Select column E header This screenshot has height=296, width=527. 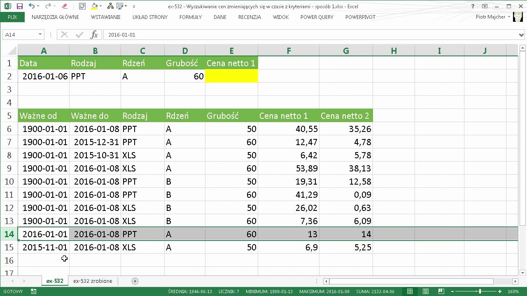[231, 51]
